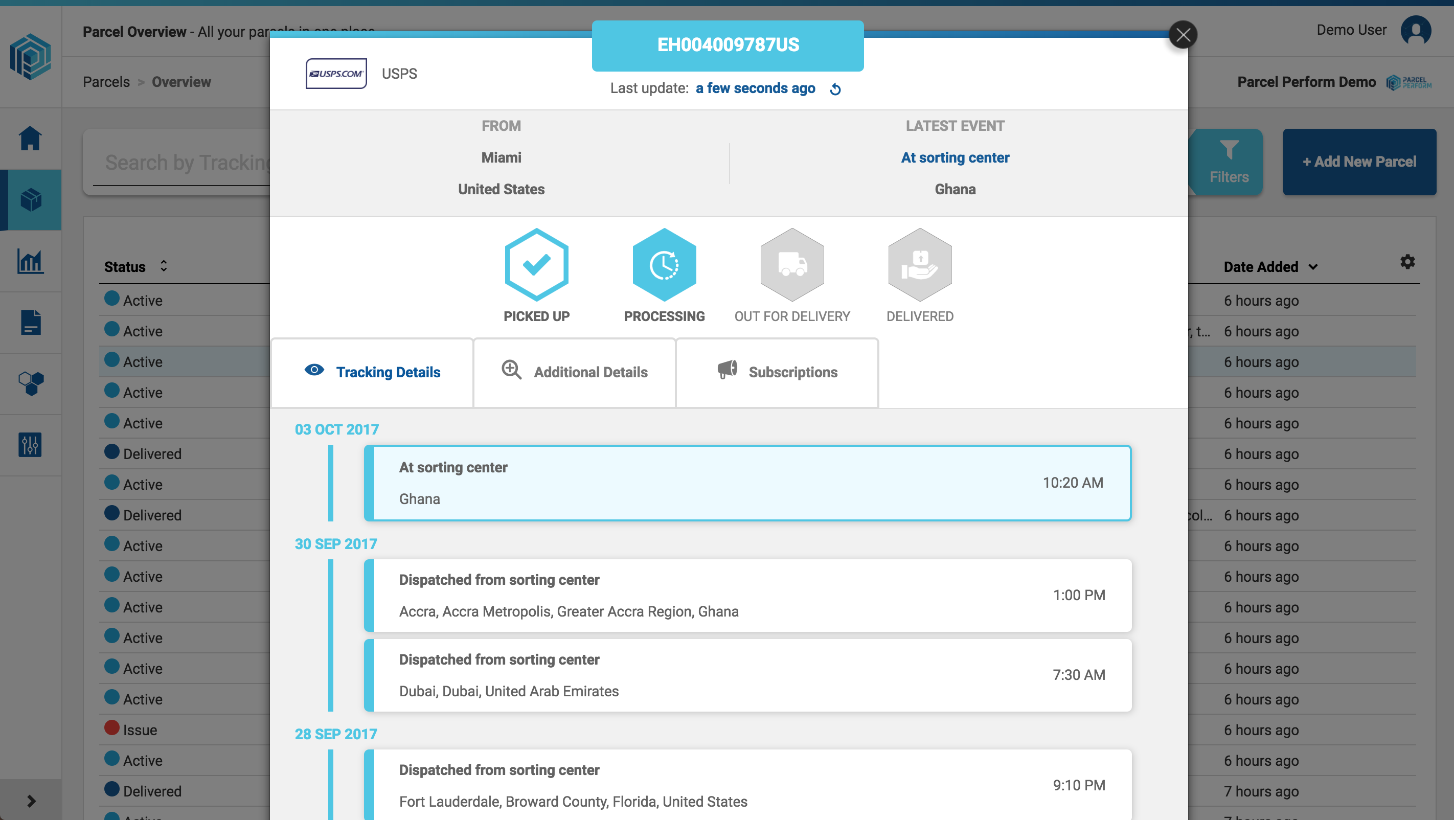The image size is (1454, 820).
Task: Click the Parcel Perform logo top left
Action: [x=31, y=56]
